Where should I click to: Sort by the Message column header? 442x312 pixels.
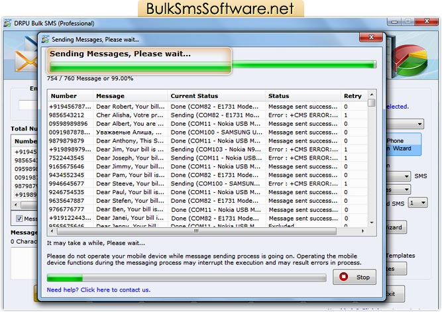coord(131,96)
